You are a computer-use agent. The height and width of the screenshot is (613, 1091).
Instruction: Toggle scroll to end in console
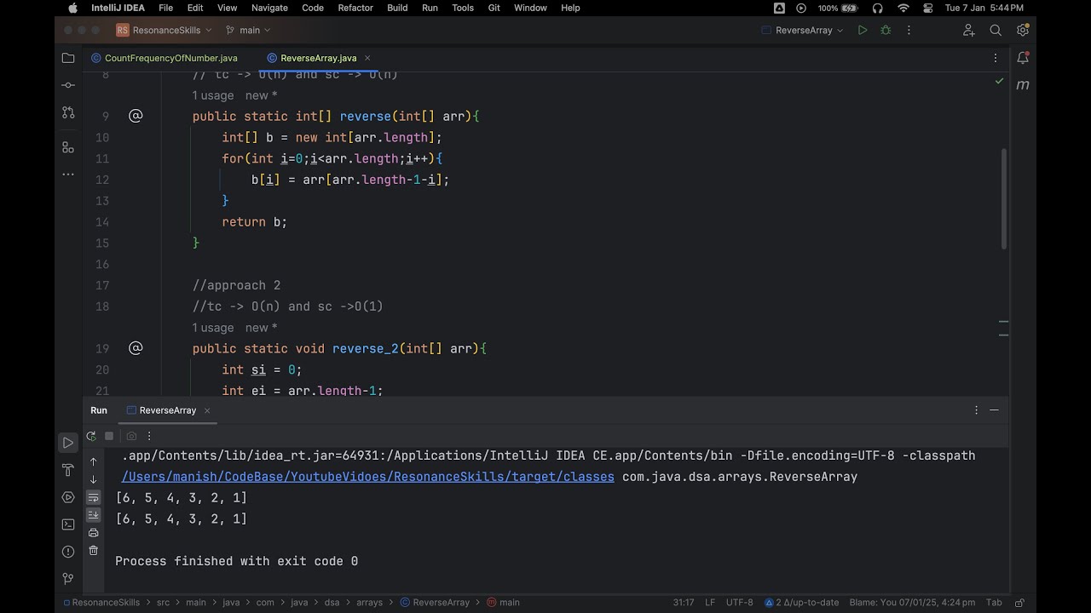point(94,515)
